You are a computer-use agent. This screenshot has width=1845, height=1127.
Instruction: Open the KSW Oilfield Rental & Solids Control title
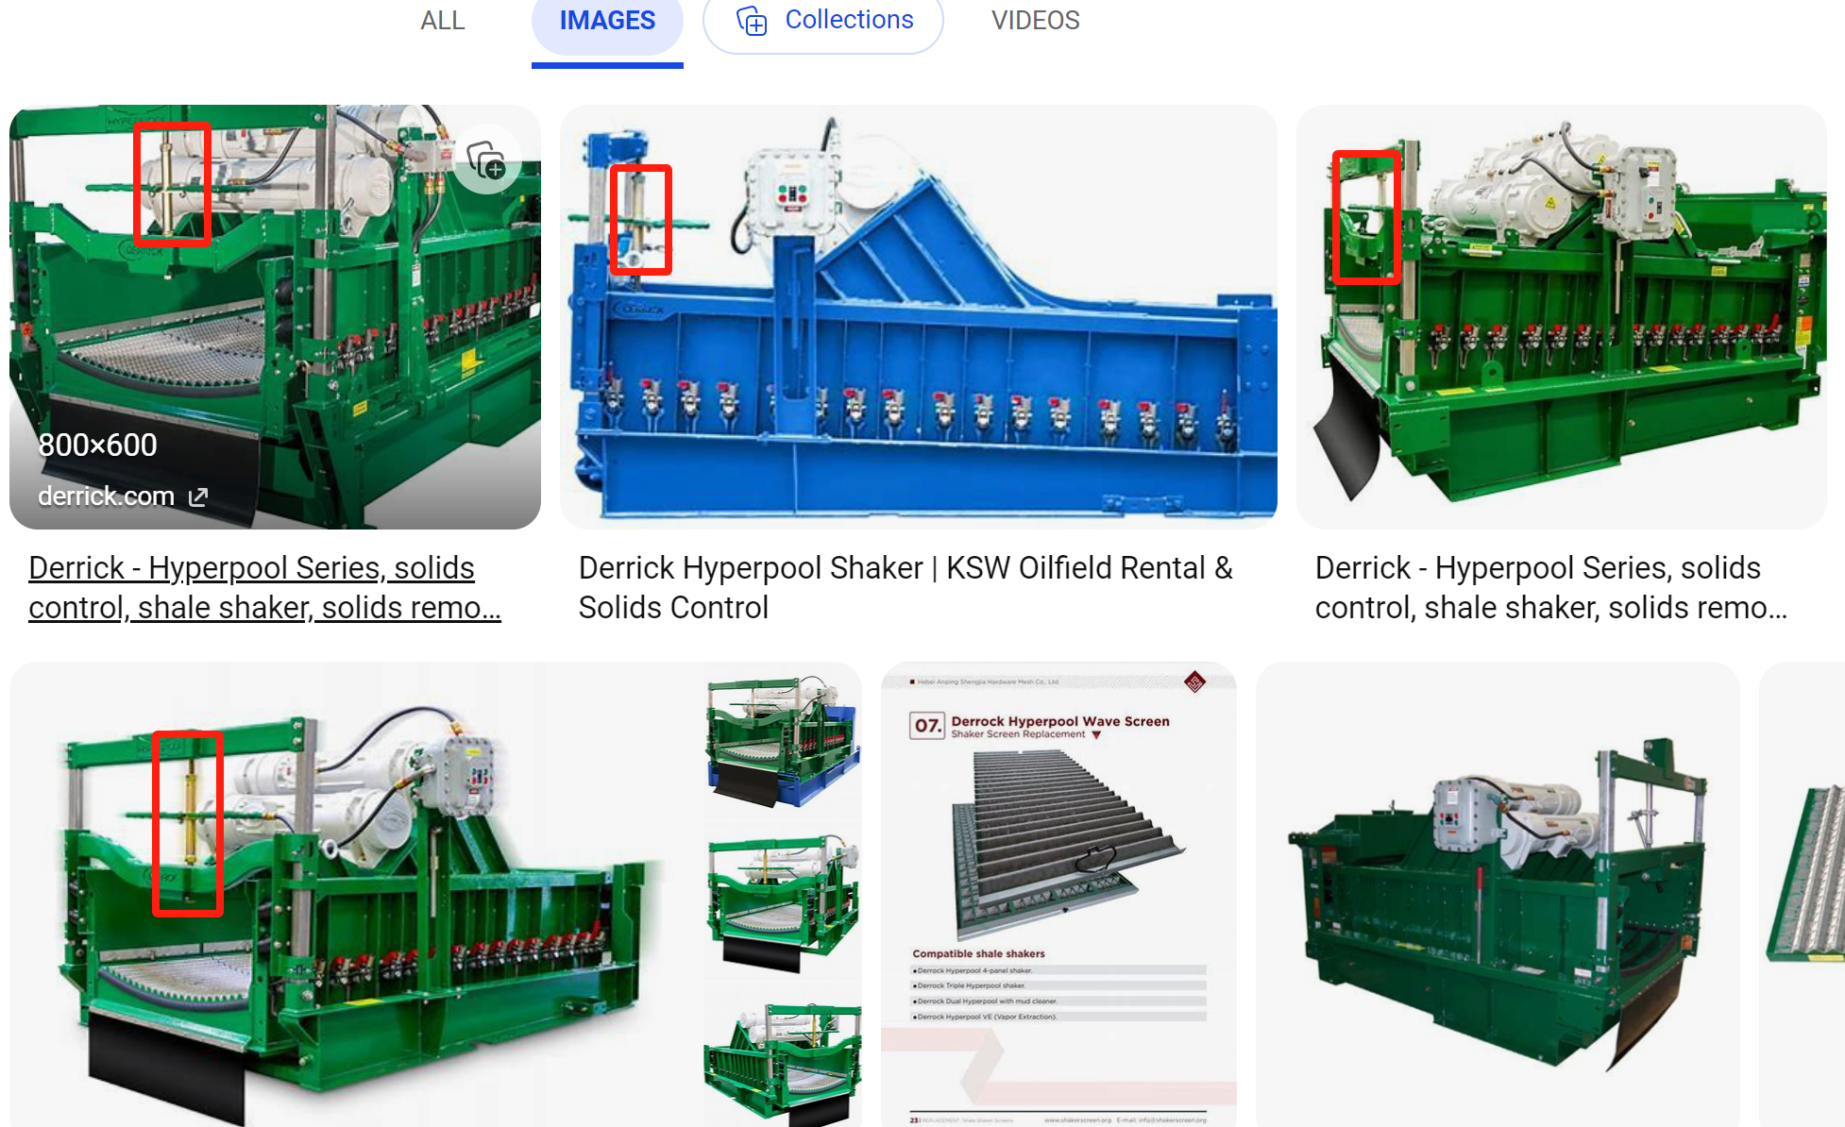[x=906, y=587]
